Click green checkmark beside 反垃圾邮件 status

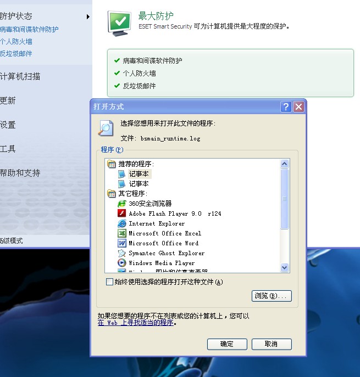(x=117, y=86)
